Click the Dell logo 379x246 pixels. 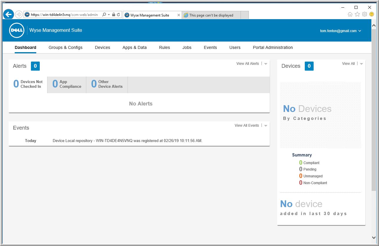click(16, 30)
